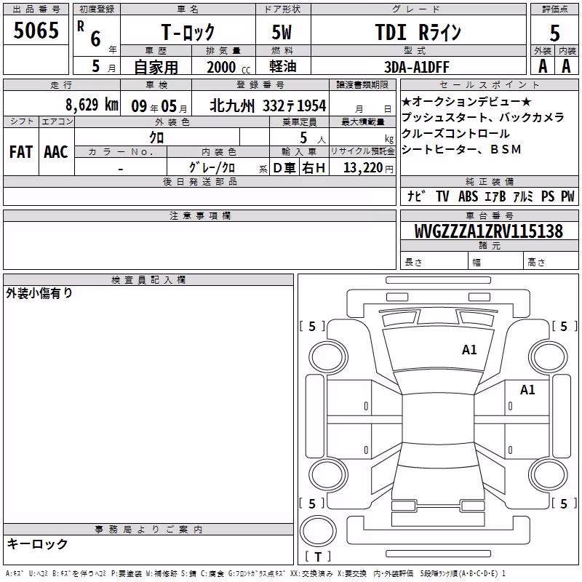This screenshot has width=582, height=582.
Task: Click the 幅 dimension field
Action: coord(496,260)
